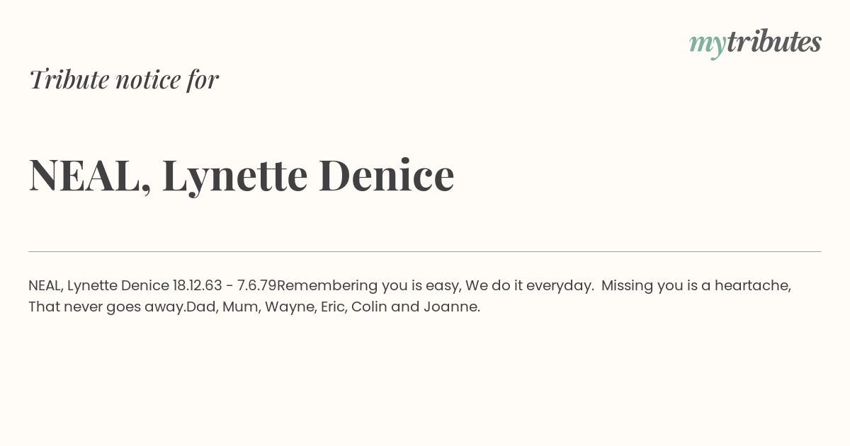This screenshot has height=446, width=850.
Task: Click the name "Colin" in signatories
Action: coord(368,307)
